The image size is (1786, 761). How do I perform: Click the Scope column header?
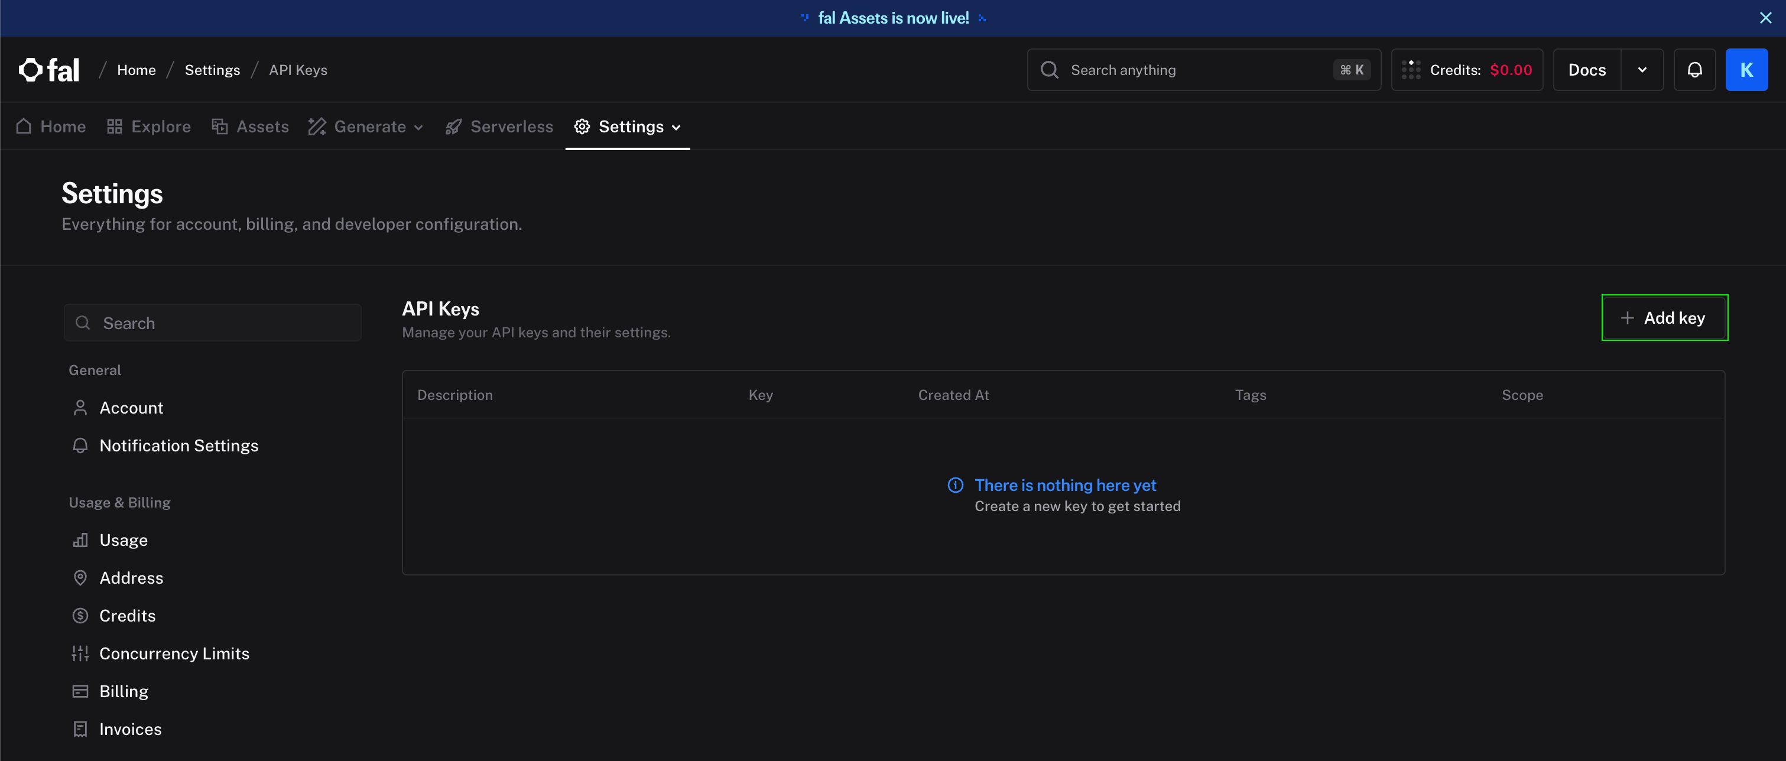coord(1522,395)
